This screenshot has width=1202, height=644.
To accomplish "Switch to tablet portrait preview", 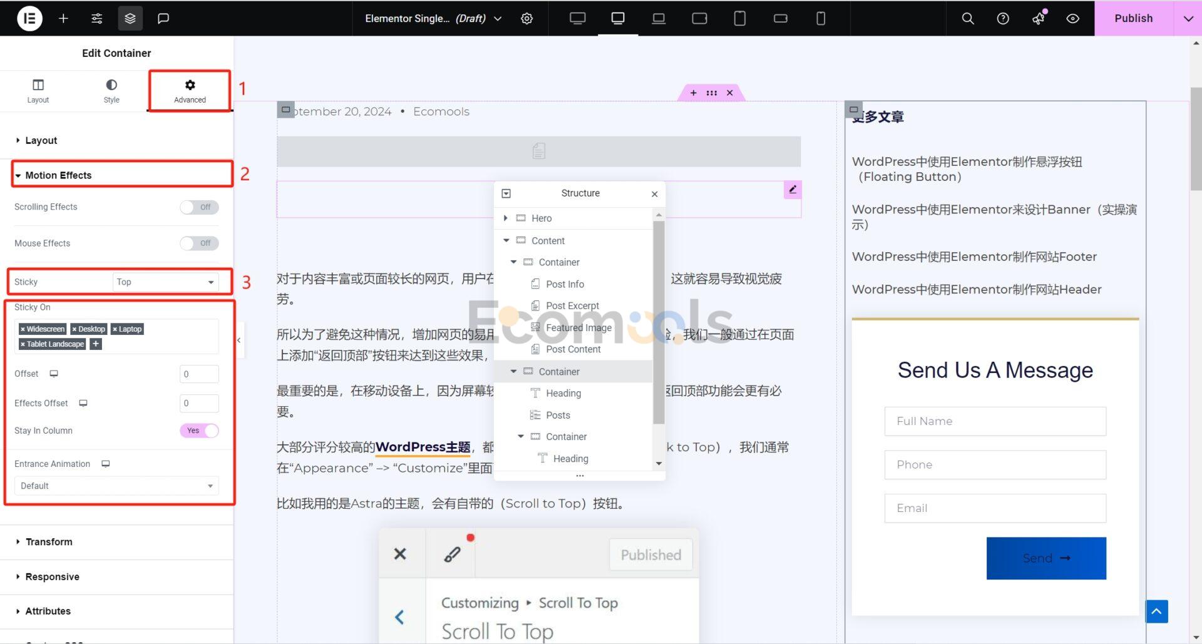I will pos(739,18).
